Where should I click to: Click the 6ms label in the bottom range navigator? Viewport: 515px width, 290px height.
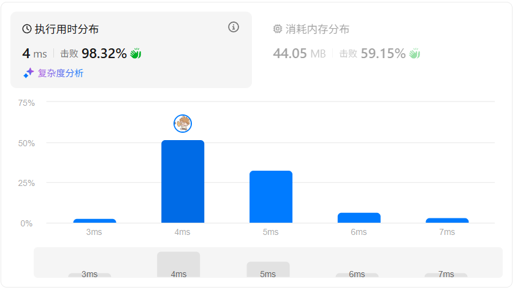[357, 274]
